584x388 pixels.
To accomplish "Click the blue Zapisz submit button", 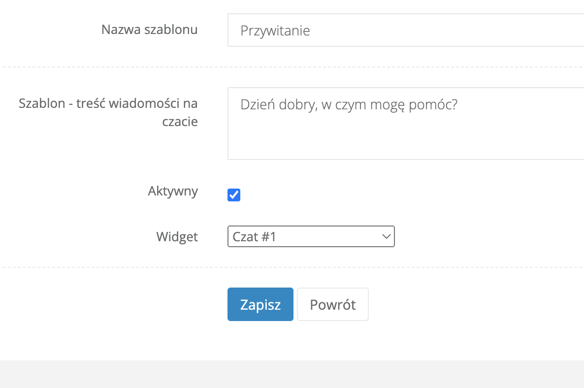I will point(260,304).
